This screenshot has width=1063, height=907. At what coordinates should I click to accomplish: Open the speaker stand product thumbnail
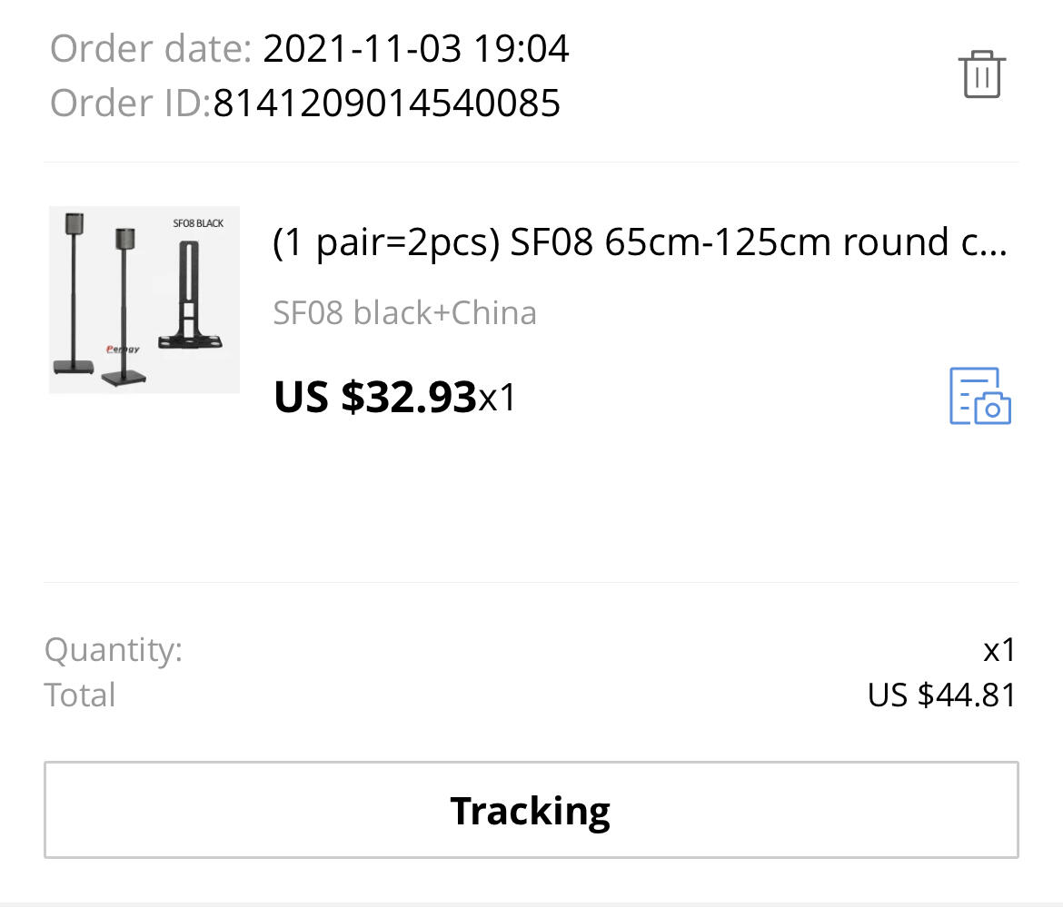144,300
